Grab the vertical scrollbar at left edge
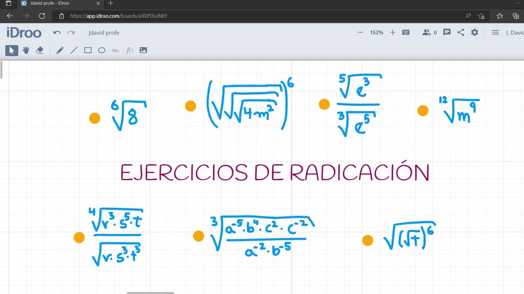The image size is (524, 294). click(1, 69)
